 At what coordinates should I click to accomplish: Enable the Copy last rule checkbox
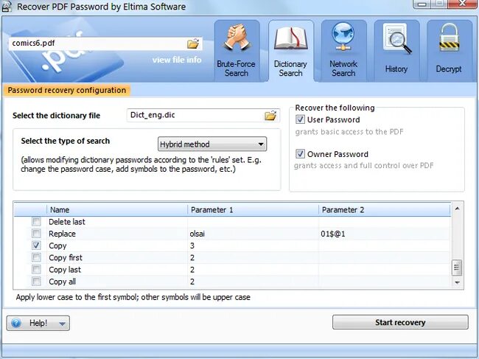[x=36, y=270]
